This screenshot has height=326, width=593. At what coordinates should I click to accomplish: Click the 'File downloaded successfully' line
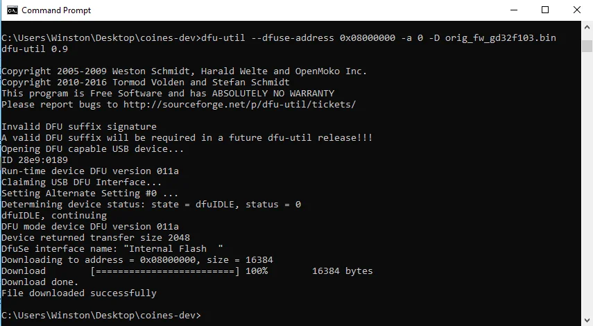click(78, 293)
